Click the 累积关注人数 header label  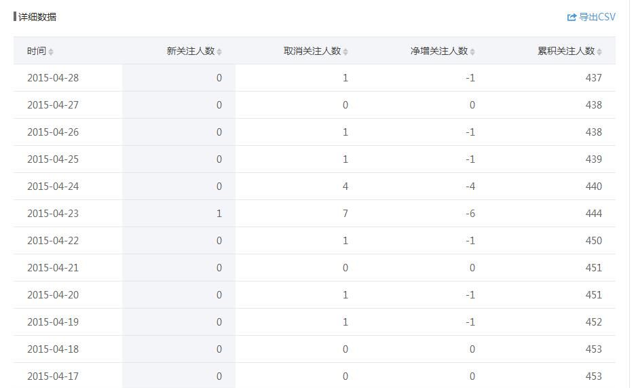pos(565,51)
